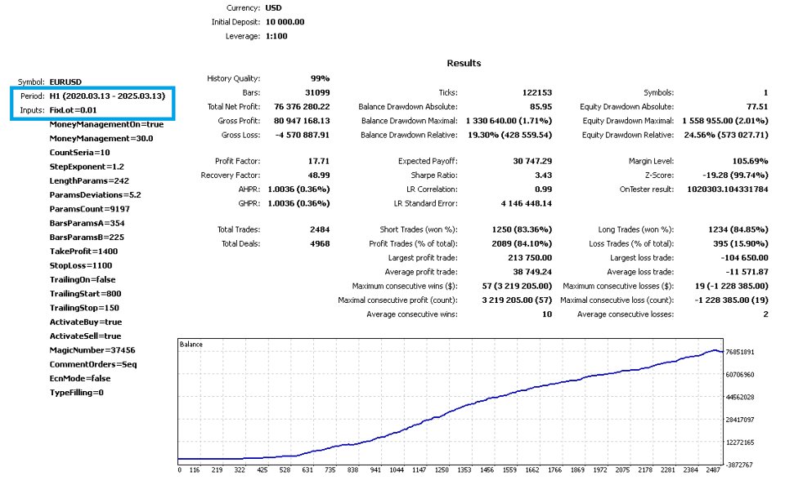Click the TakeProfit=1400 parameter
Viewport: 785px width, 485px height.
[83, 251]
